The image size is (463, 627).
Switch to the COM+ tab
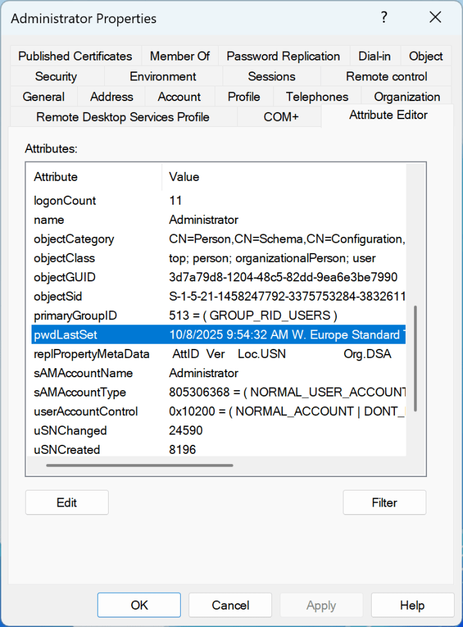pos(279,117)
